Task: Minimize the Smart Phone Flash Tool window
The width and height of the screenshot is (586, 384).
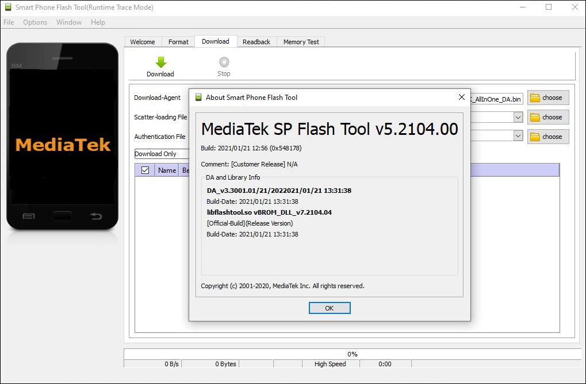Action: click(523, 7)
